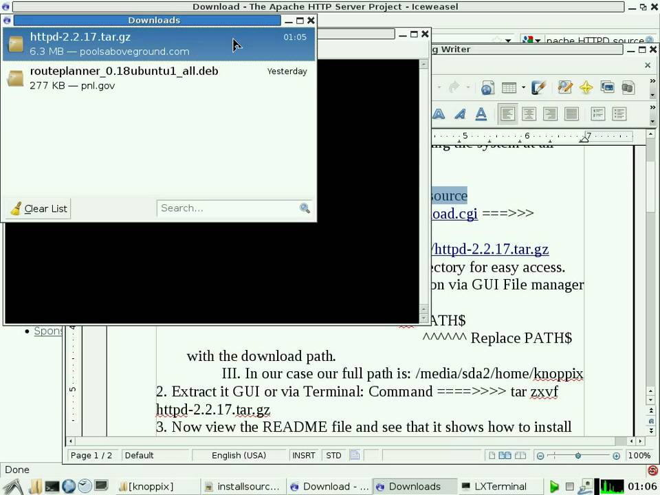This screenshot has height=495, width=660.
Task: Toggle Italic formatting in Writer
Action: [x=460, y=113]
